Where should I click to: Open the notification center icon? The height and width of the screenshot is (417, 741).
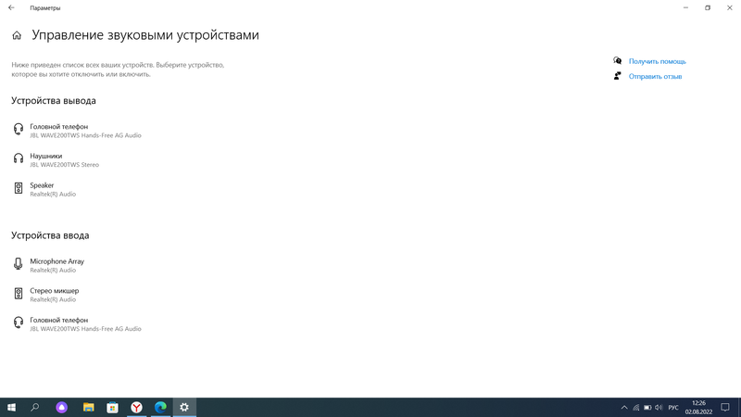coord(725,408)
